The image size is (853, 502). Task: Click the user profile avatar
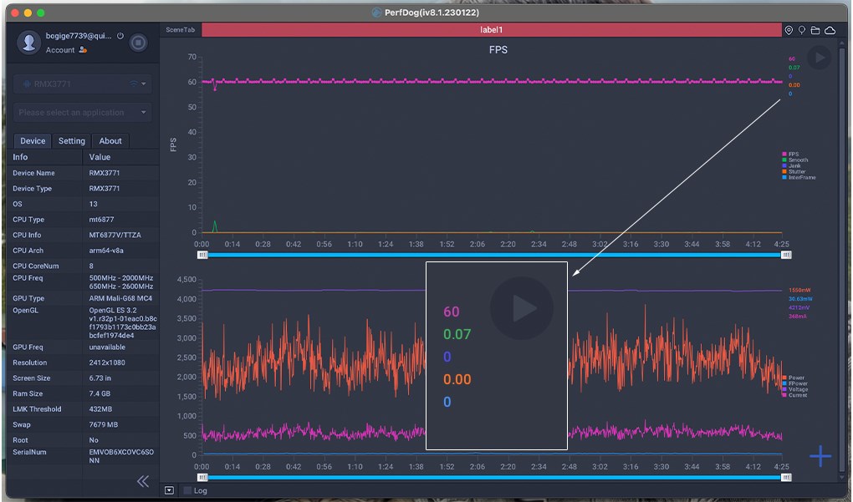click(30, 43)
